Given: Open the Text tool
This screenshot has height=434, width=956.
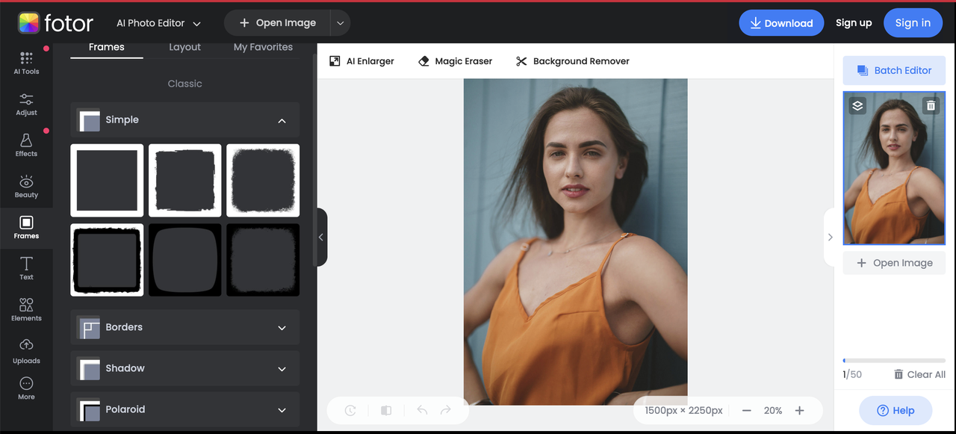Looking at the screenshot, I should [26, 268].
